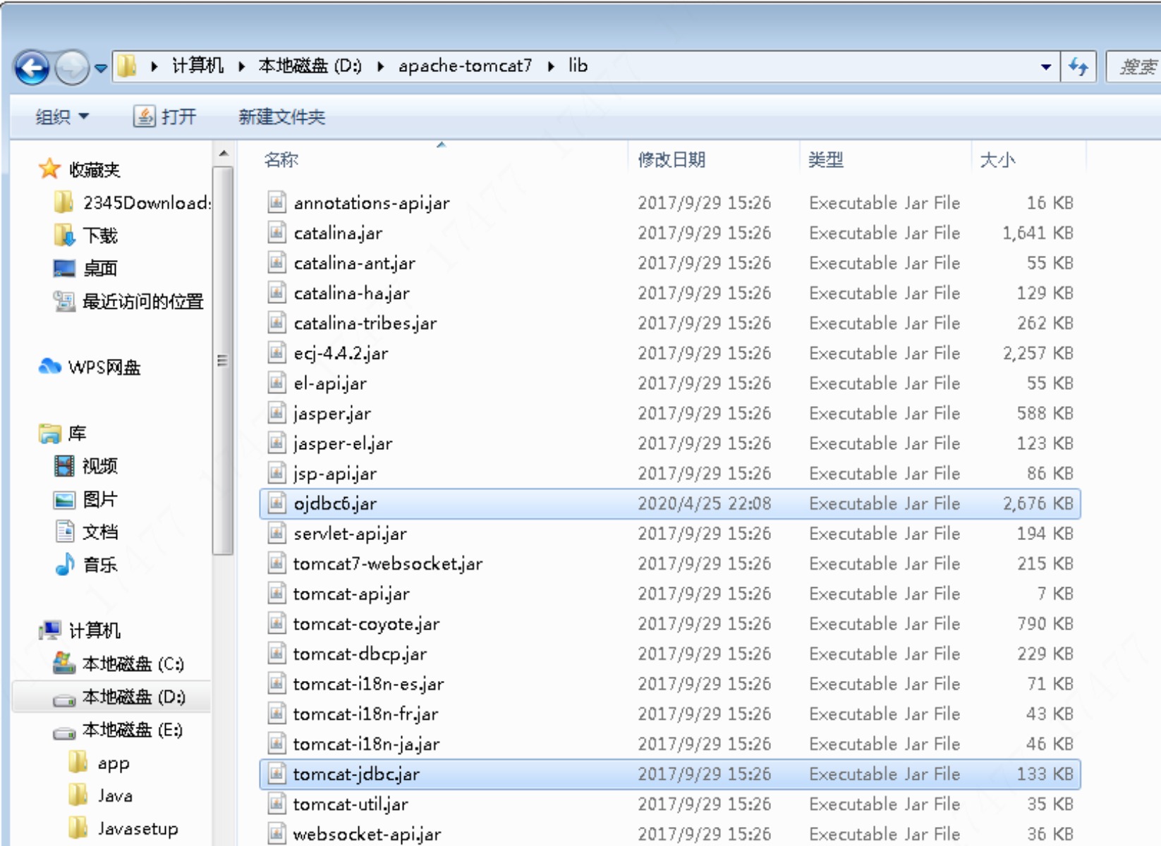Open the 文档 library
Image resolution: width=1161 pixels, height=846 pixels.
[85, 532]
